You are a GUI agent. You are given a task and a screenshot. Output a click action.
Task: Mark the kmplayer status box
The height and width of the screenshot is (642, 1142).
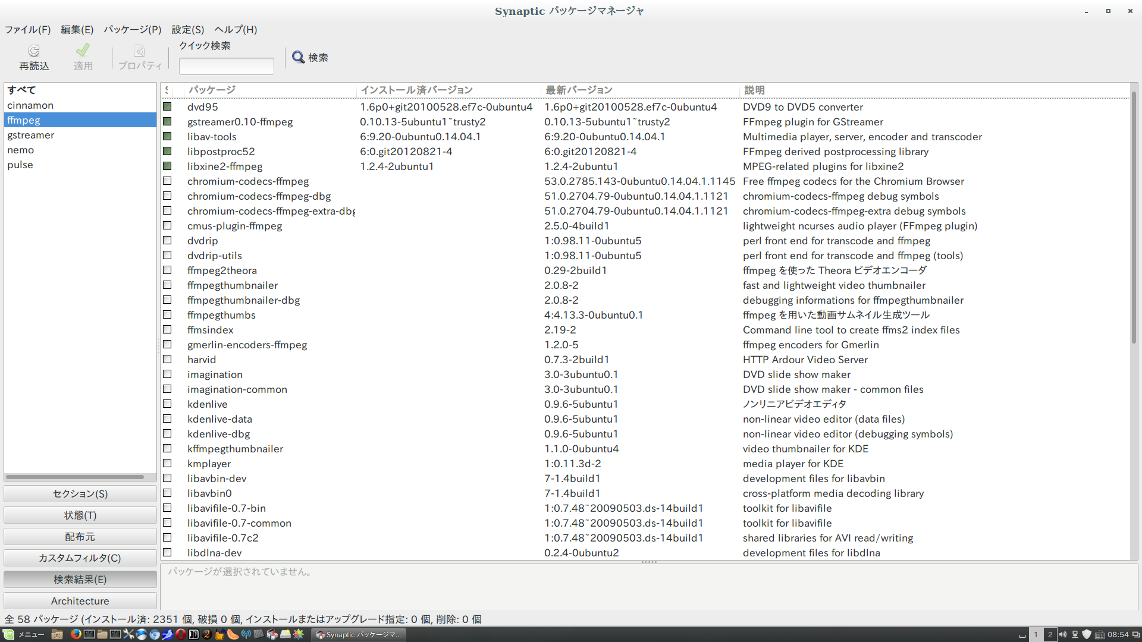(x=167, y=463)
